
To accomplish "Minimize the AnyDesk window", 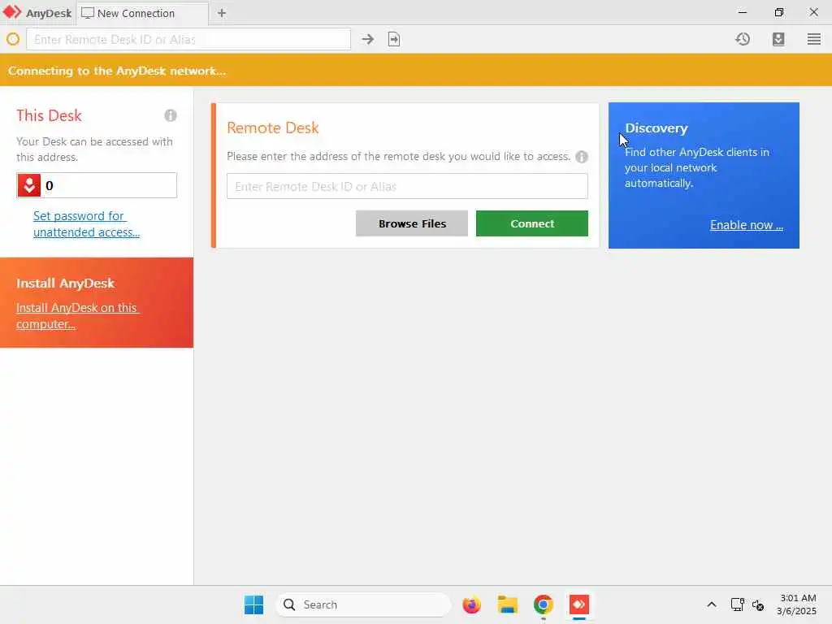I will [743, 12].
